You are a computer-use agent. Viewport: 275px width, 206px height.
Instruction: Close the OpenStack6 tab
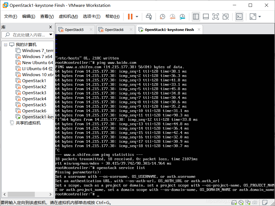[131, 30]
